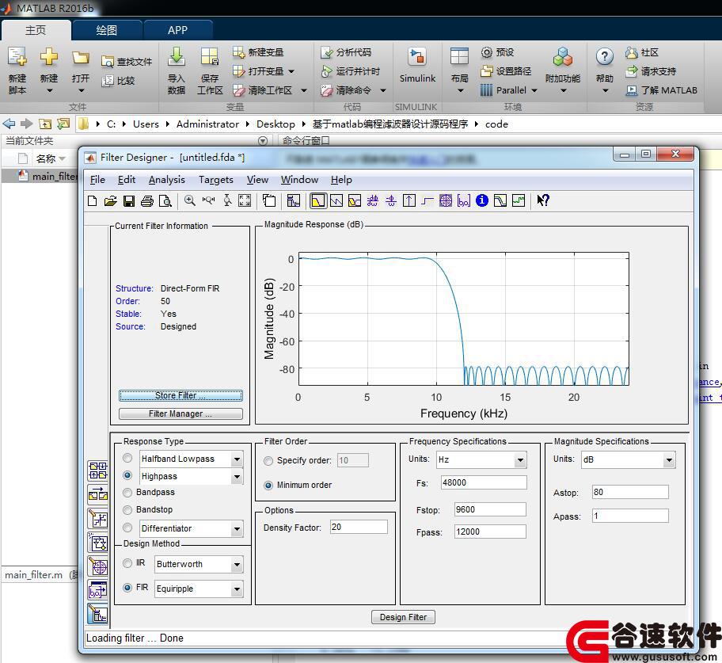Open the Filter Manager button
This screenshot has height=663, width=722.
click(x=180, y=413)
